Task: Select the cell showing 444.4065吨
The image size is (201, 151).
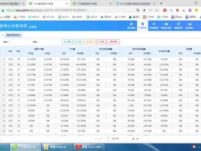Action: coord(81,64)
